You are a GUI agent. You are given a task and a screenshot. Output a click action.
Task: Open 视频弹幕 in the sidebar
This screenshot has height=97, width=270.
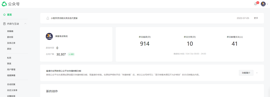coord(11,75)
